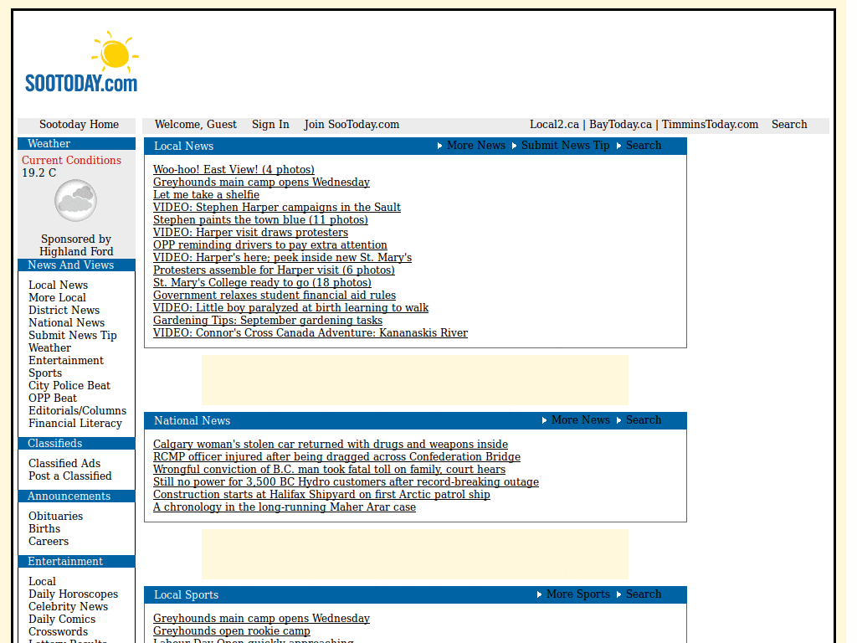
Task: Open Careers under Announcements
Action: 48,542
